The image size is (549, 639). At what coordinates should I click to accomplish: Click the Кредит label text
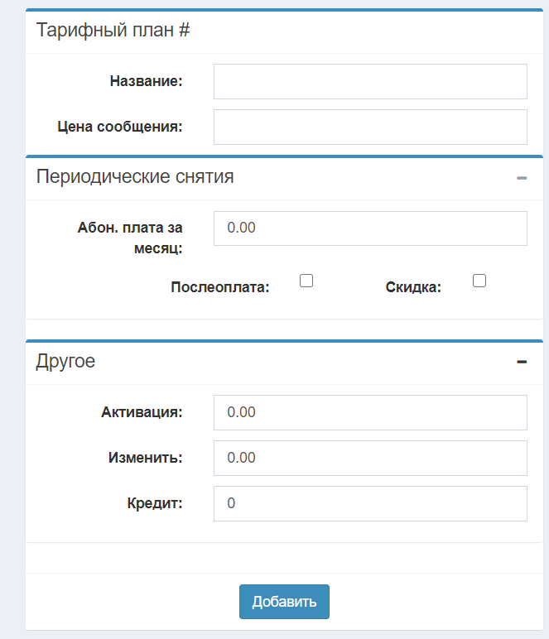pyautogui.click(x=155, y=503)
